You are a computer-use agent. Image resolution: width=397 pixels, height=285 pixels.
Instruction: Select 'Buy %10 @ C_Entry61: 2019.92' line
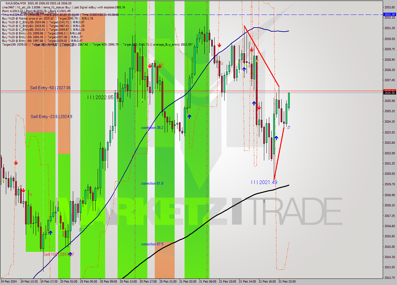(x=43, y=26)
